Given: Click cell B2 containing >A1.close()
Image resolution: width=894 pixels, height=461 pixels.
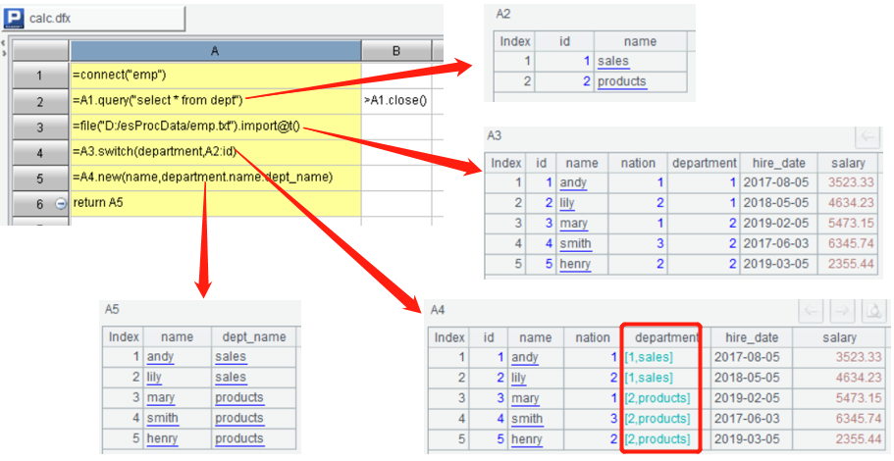Looking at the screenshot, I should 395,101.
